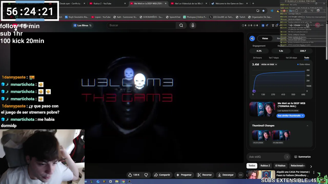Select the Todo time range tab
328x184 pixels.
tap(306, 58)
